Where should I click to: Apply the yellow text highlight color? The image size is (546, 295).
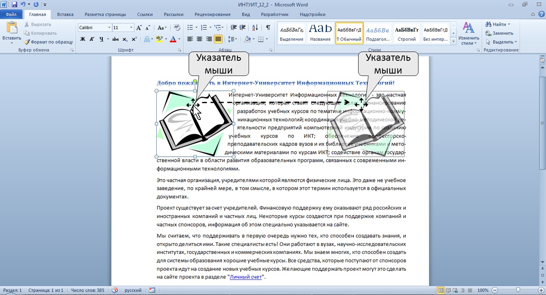click(x=159, y=39)
